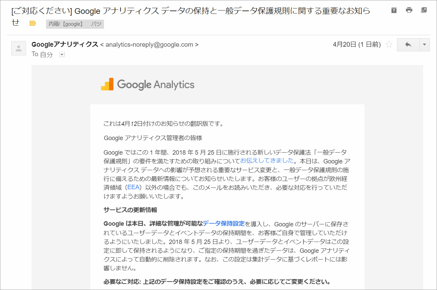Screen dimensions: 437x290
Task: Remove label via バツ next to 内箱/【google】
Action: (96, 24)
